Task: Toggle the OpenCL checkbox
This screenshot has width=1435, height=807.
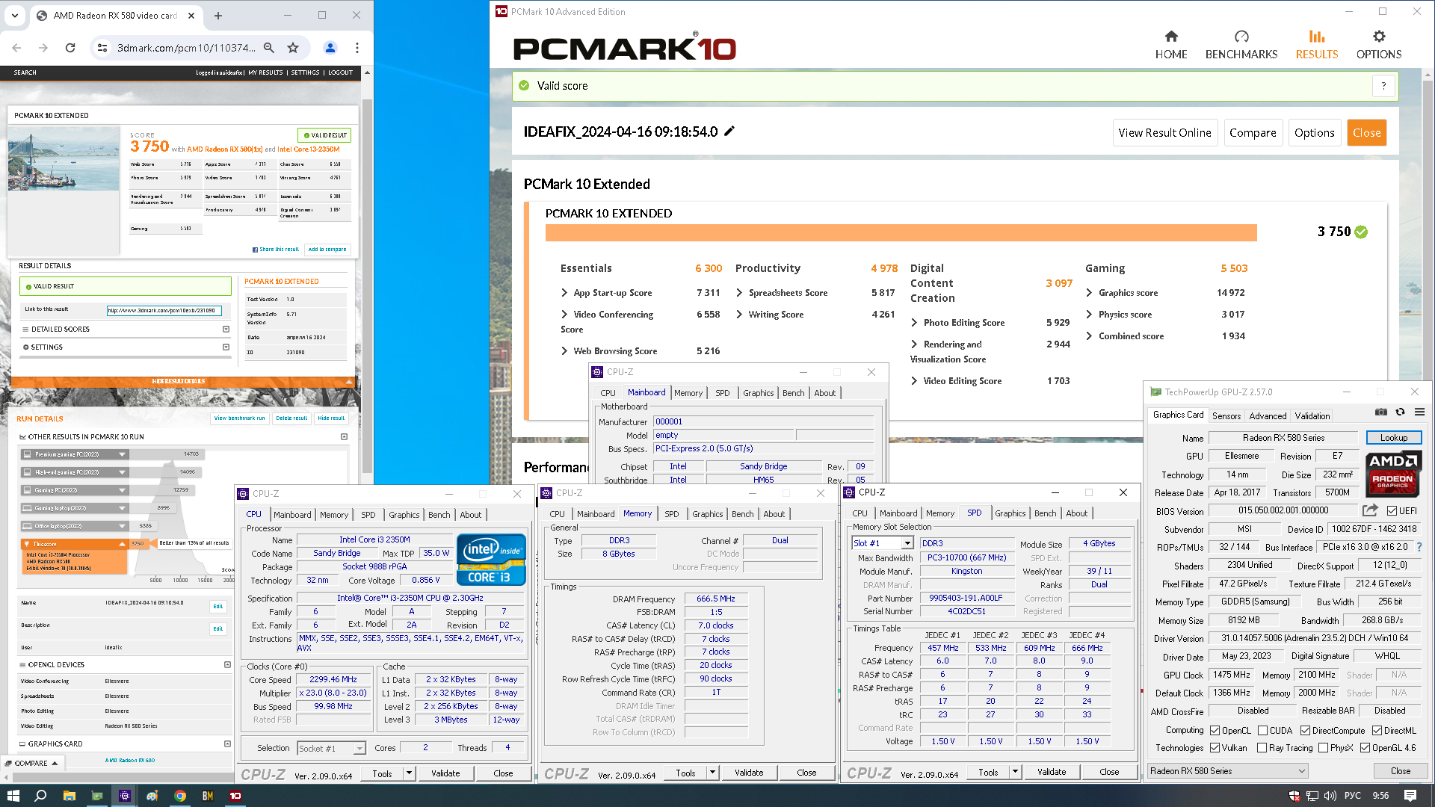Action: (1215, 731)
